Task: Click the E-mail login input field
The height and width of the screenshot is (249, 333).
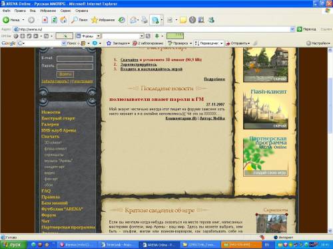Action: pos(75,58)
